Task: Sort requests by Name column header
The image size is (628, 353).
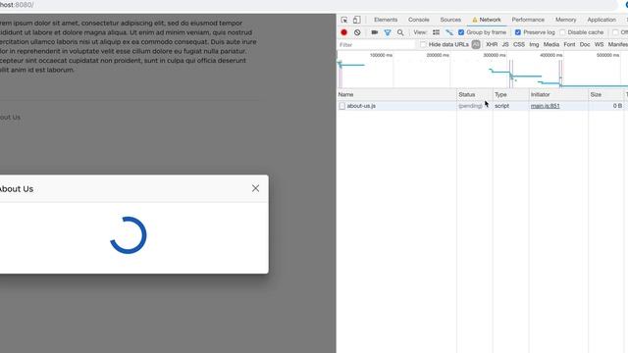Action: click(396, 94)
